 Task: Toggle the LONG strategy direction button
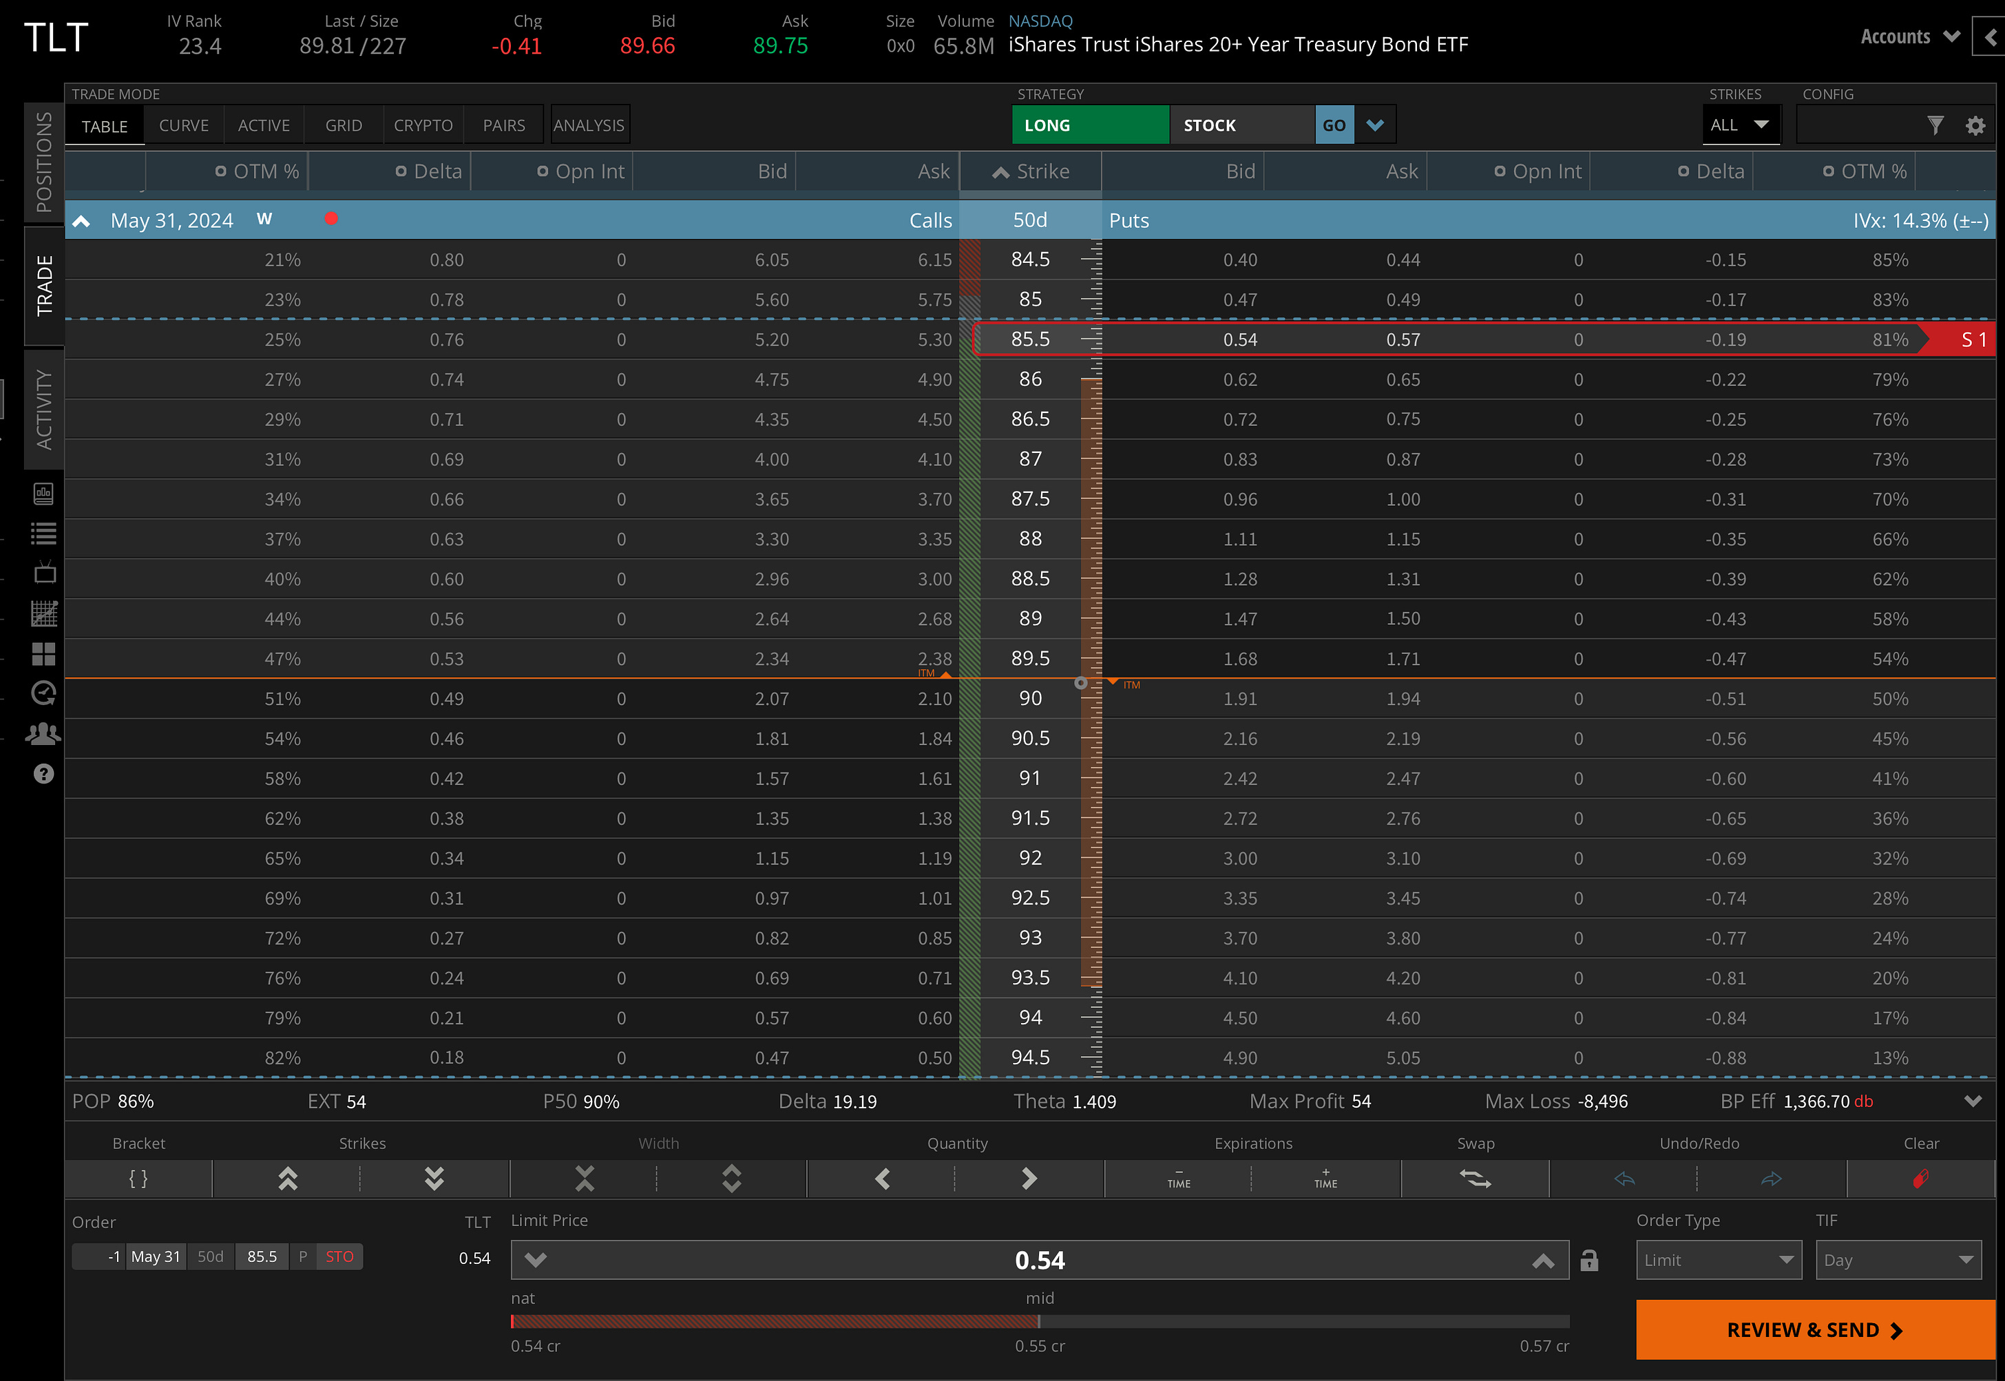1089,125
